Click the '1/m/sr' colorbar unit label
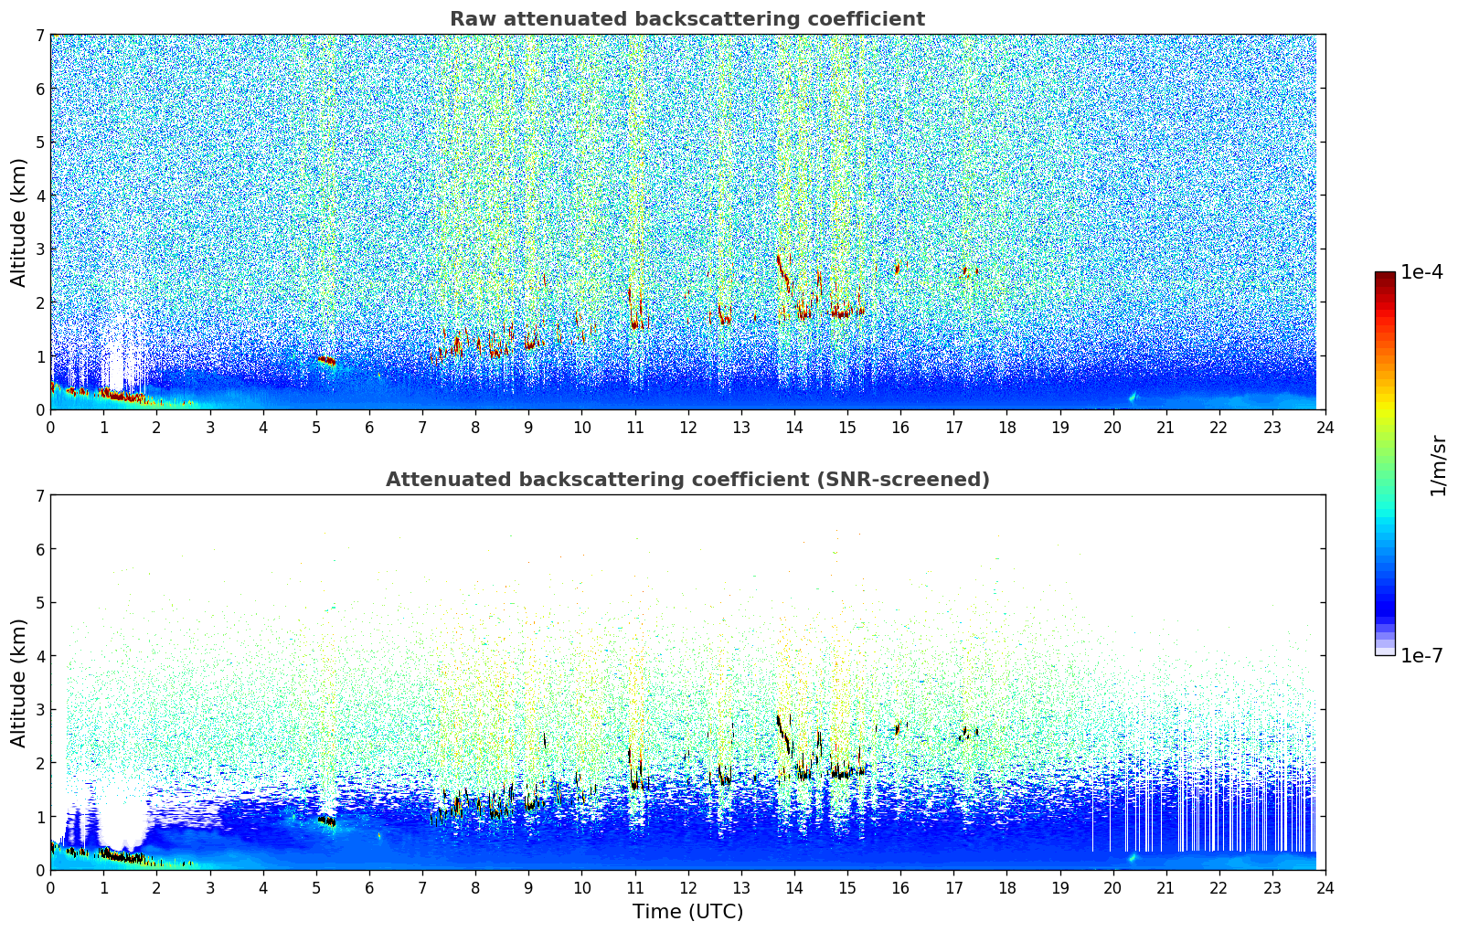The height and width of the screenshot is (932, 1458). click(1438, 465)
